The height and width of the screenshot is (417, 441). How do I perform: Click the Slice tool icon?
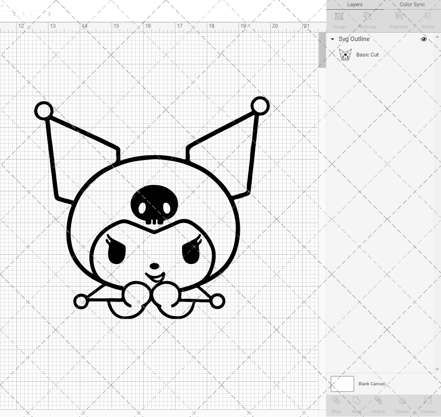tap(336, 400)
